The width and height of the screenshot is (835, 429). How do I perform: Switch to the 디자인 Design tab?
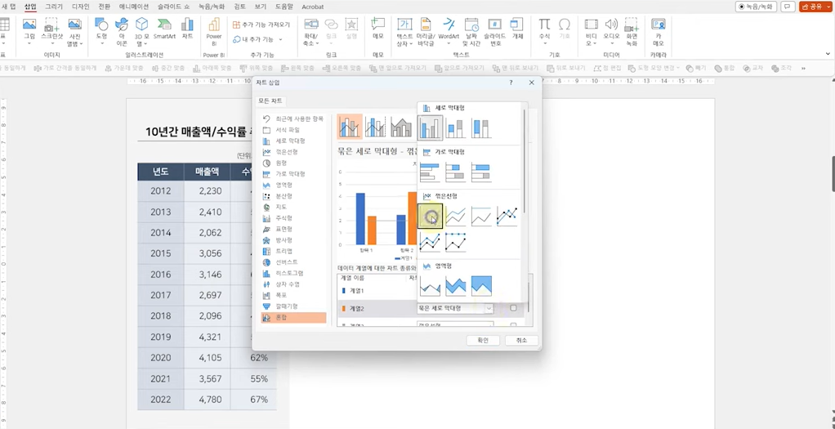[x=80, y=7]
